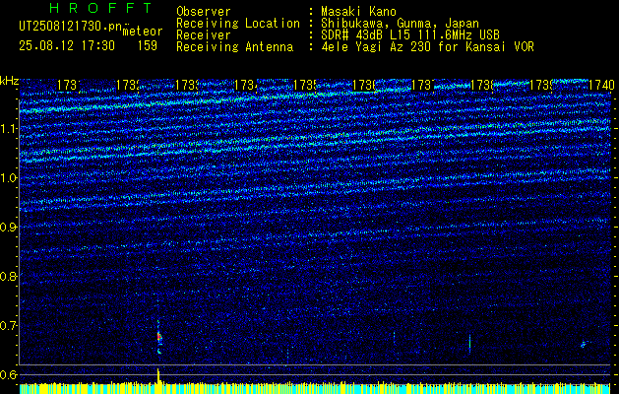The image size is (619, 394).
Task: Click the 1736 time marker
Action: click(x=364, y=85)
